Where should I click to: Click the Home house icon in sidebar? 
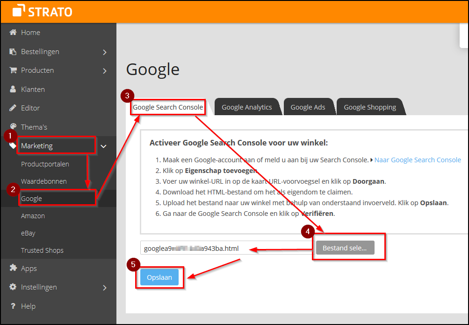click(x=13, y=33)
